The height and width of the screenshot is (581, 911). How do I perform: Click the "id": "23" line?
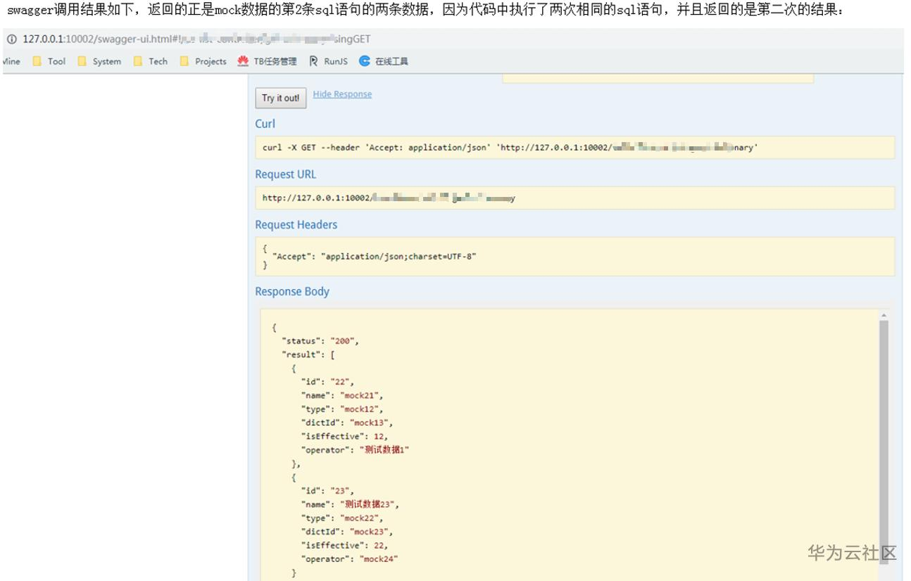click(x=327, y=491)
